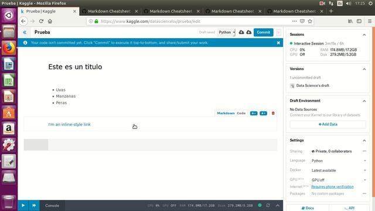This screenshot has width=375, height=211.
Task: Open the Python language dropdown in toolbar
Action: [227, 32]
